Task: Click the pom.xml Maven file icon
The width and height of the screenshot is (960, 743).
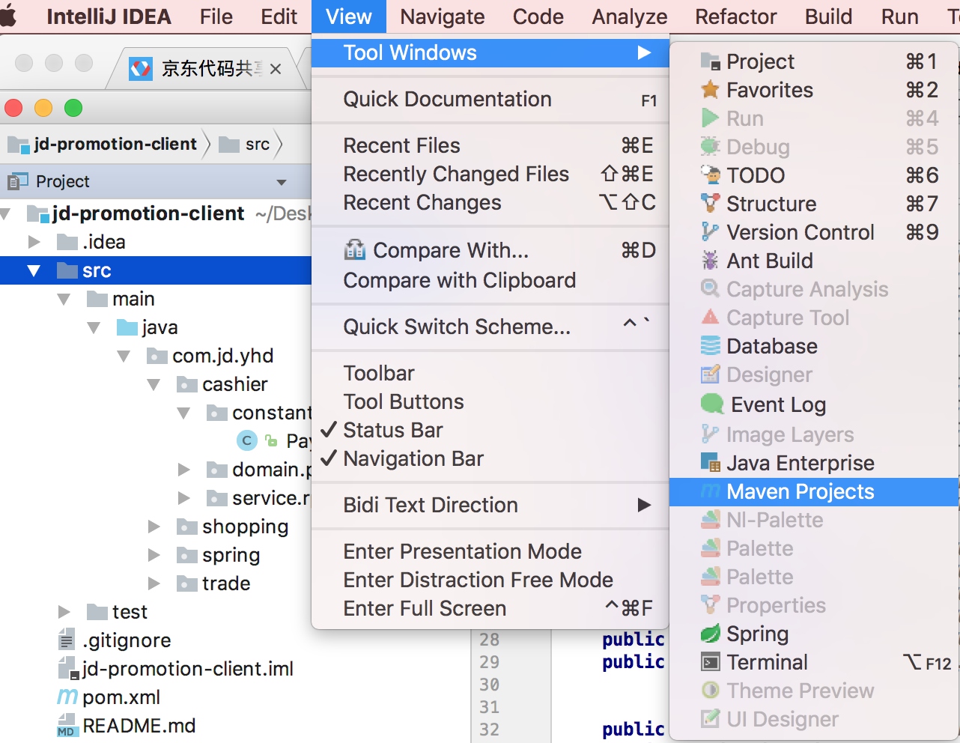Action: pos(67,697)
